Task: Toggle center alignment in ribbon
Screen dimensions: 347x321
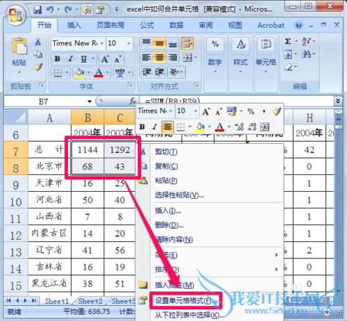Action: coord(160,58)
